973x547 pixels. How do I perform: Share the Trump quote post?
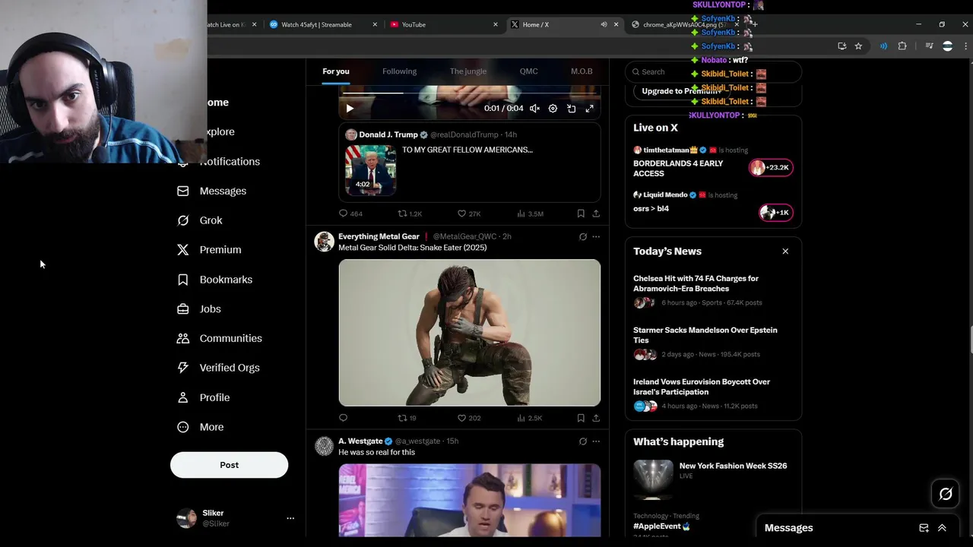click(596, 213)
